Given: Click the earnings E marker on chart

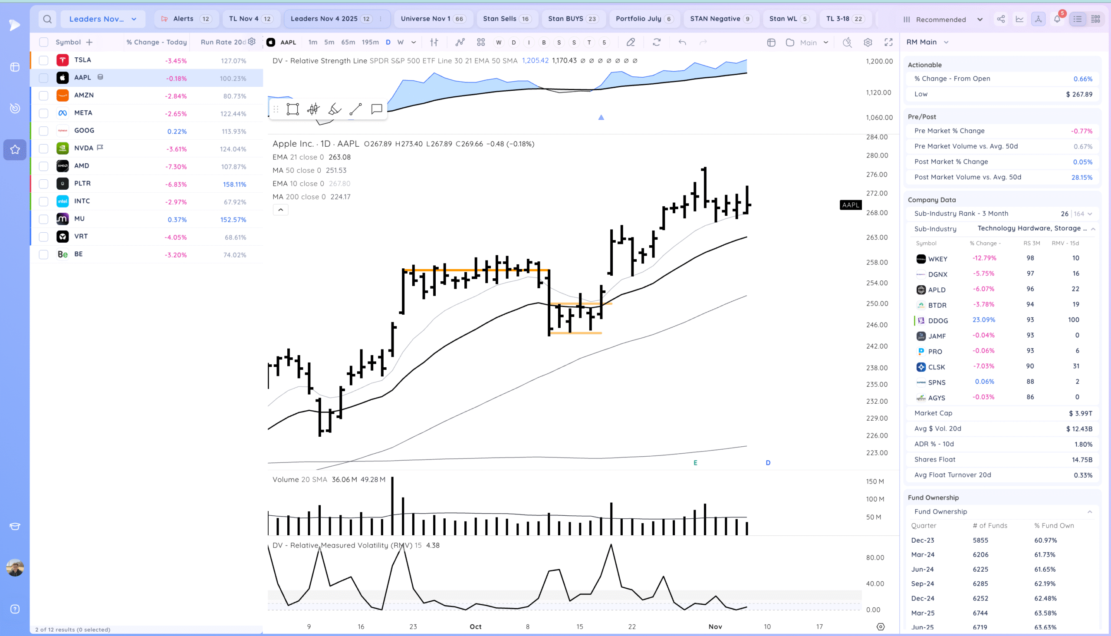Looking at the screenshot, I should 695,463.
